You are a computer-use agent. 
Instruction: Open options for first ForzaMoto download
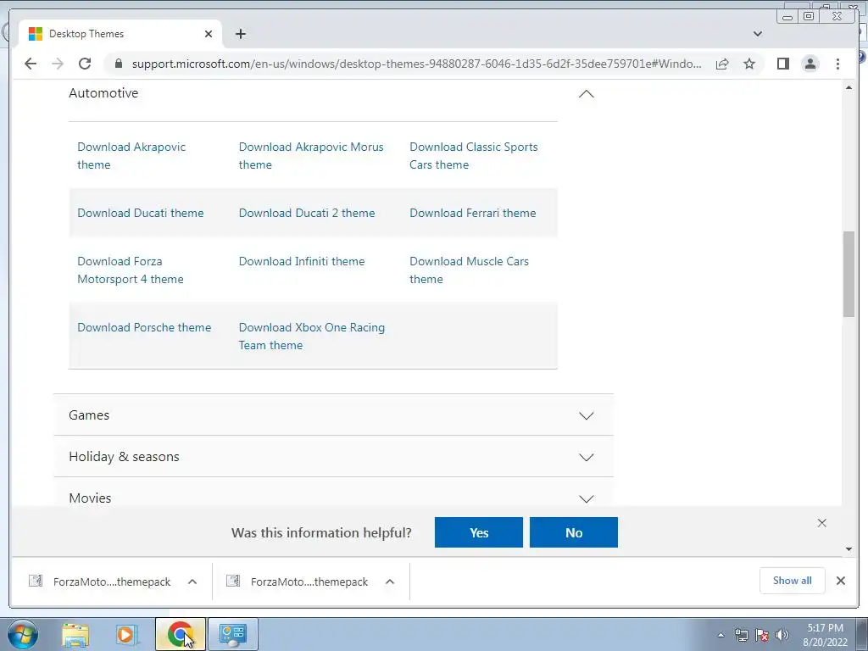(x=192, y=581)
